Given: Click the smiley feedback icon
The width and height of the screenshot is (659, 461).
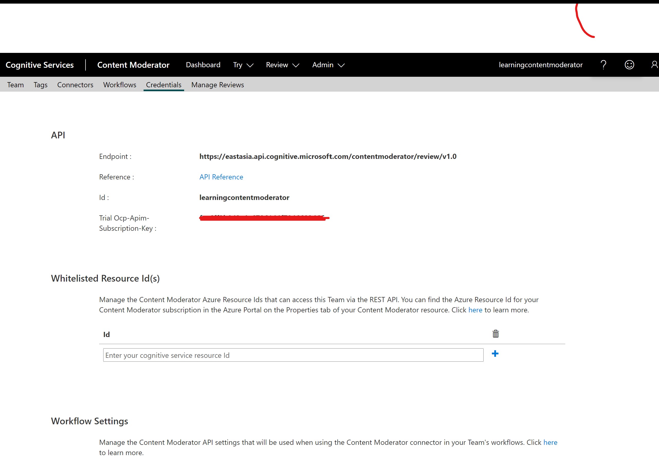Looking at the screenshot, I should [629, 65].
